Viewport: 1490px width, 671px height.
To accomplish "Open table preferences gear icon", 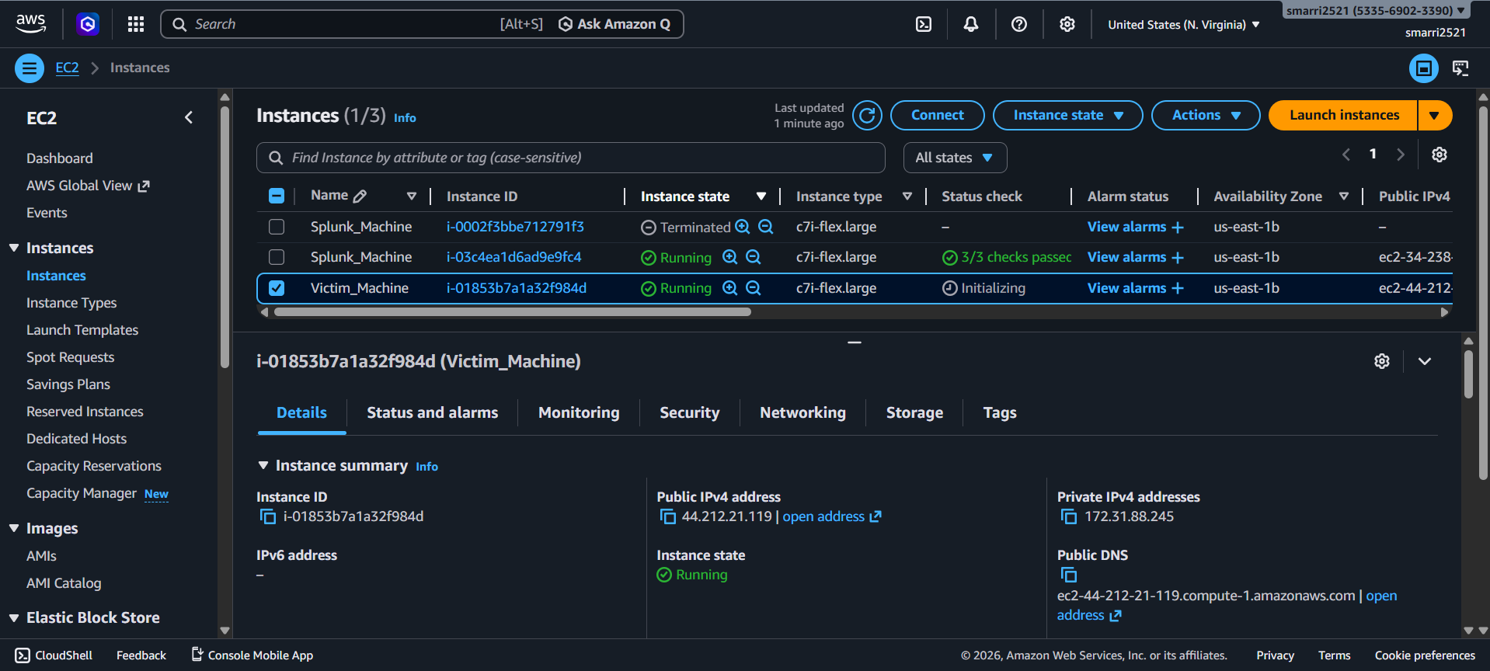I will click(x=1439, y=155).
